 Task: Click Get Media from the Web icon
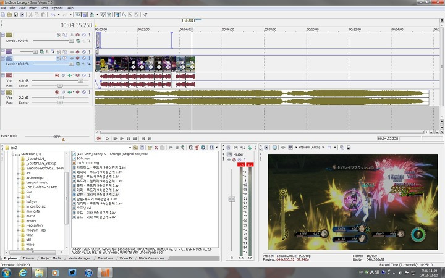click(x=203, y=148)
